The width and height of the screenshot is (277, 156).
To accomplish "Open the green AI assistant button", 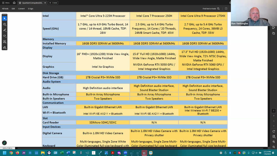I will pyautogui.click(x=4, y=143).
